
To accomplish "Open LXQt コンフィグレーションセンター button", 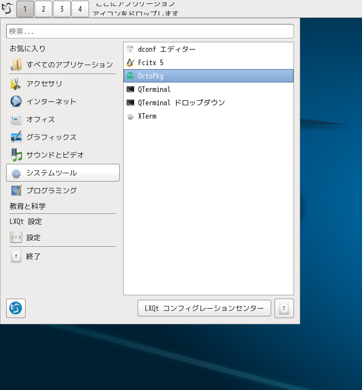I will [204, 308].
